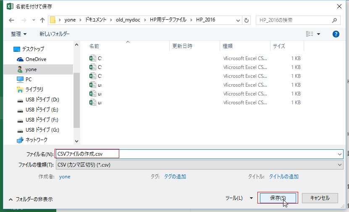This screenshot has width=349, height=212.
Task: Click the タグの追加 link
Action: point(175,177)
